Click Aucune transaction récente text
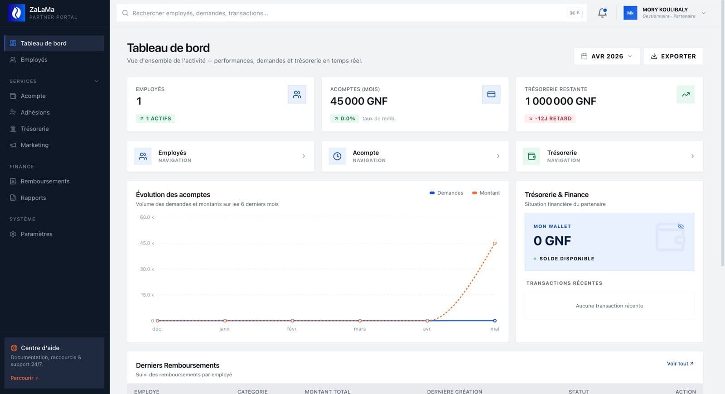Image resolution: width=725 pixels, height=394 pixels. click(x=609, y=306)
